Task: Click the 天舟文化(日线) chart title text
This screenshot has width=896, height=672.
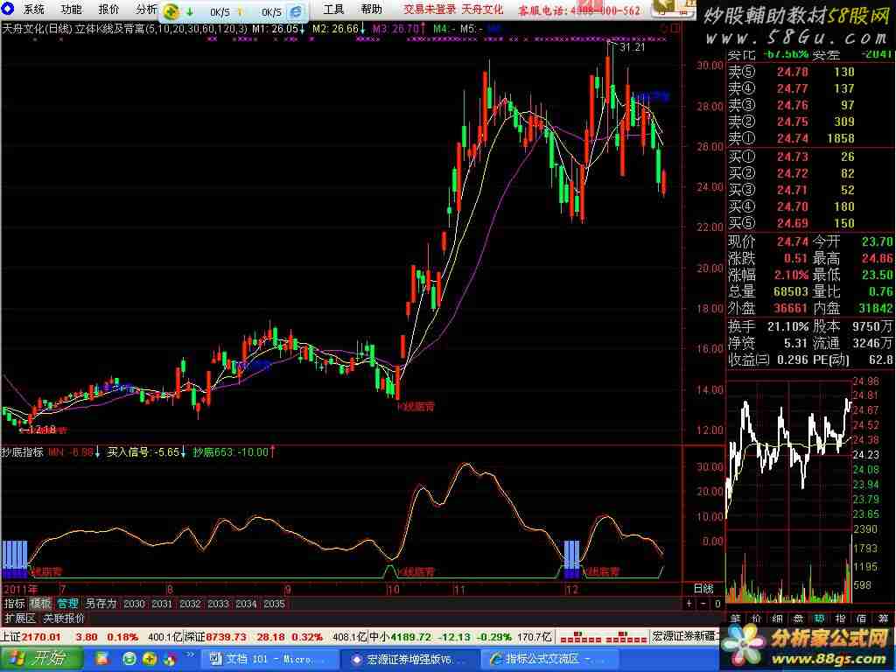Action: pos(37,29)
